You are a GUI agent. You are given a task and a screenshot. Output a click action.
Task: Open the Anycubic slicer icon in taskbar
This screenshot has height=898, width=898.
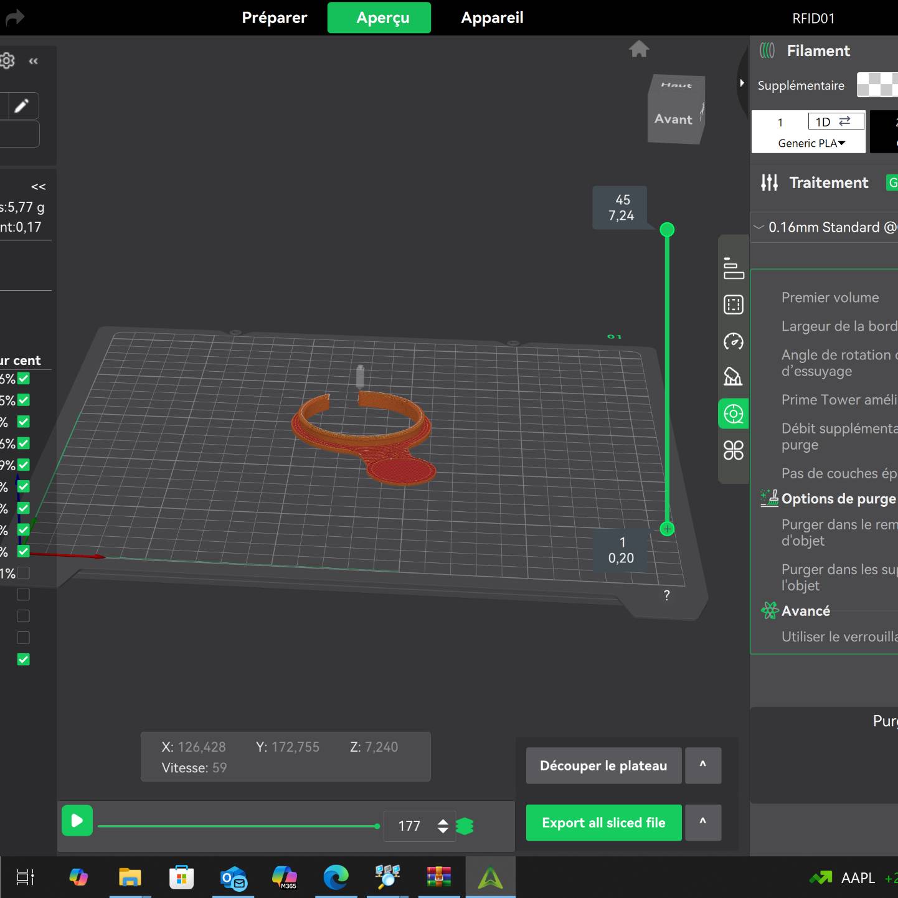click(490, 878)
